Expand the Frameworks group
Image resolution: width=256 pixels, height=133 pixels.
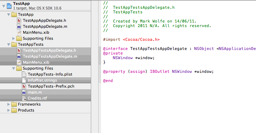[9, 104]
